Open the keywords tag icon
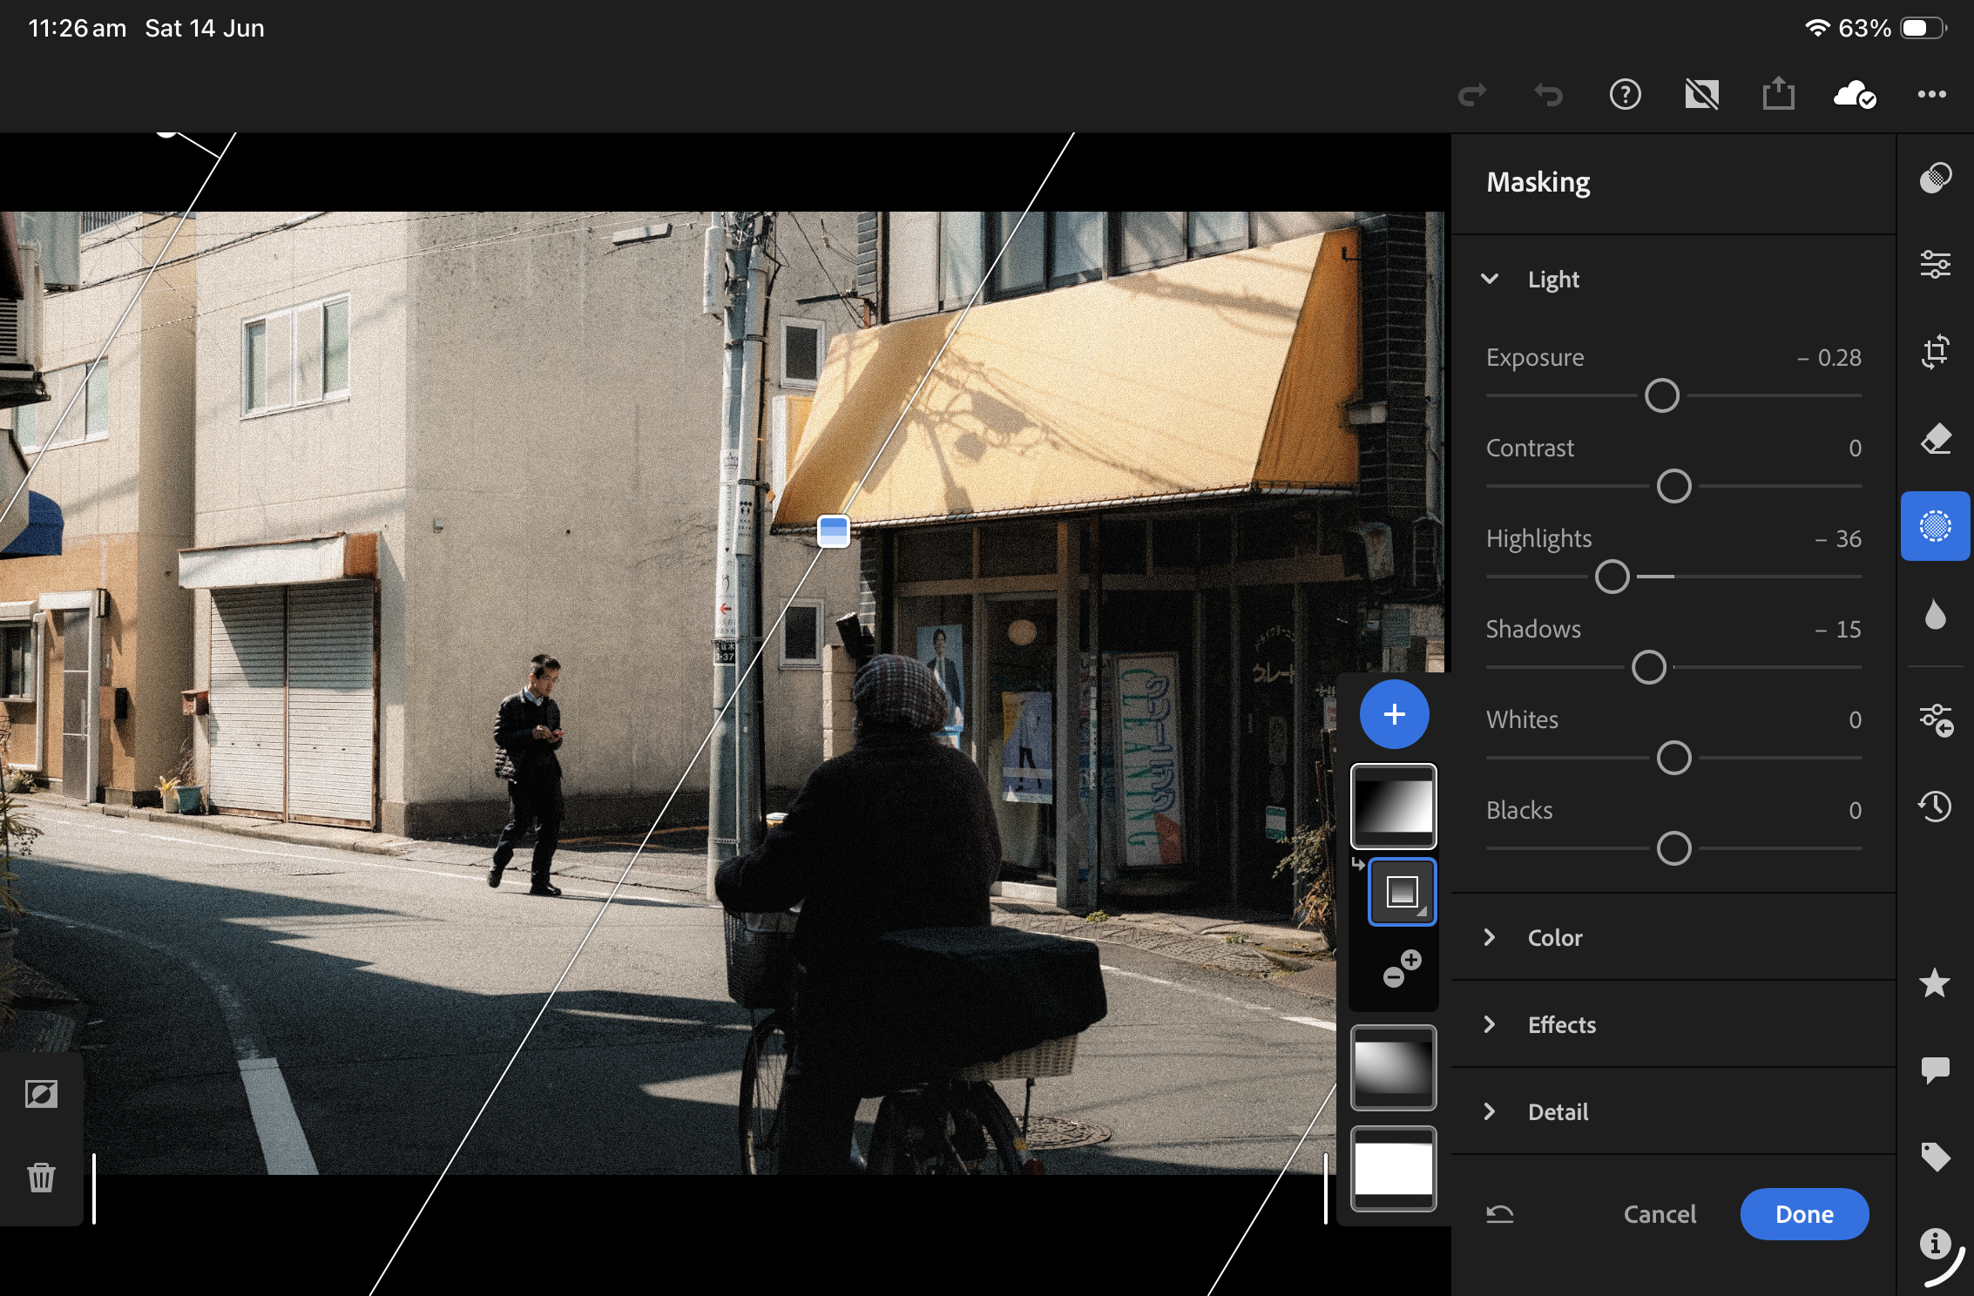 (x=1935, y=1157)
